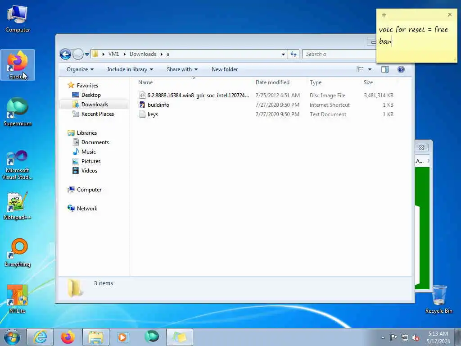Open the network tray icon
The width and height of the screenshot is (461, 346).
[405, 337]
